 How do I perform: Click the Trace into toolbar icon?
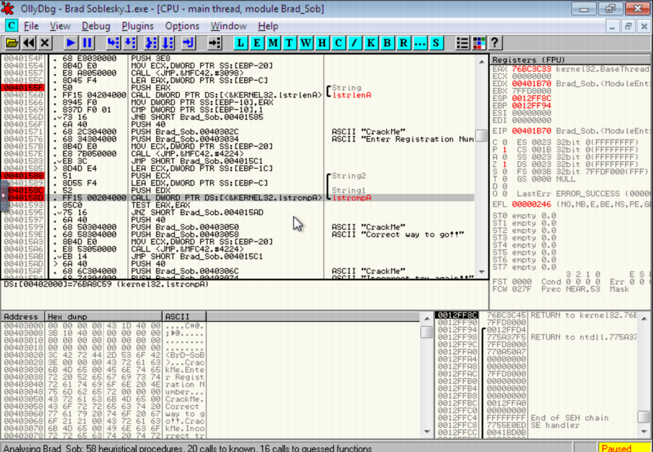(x=150, y=43)
